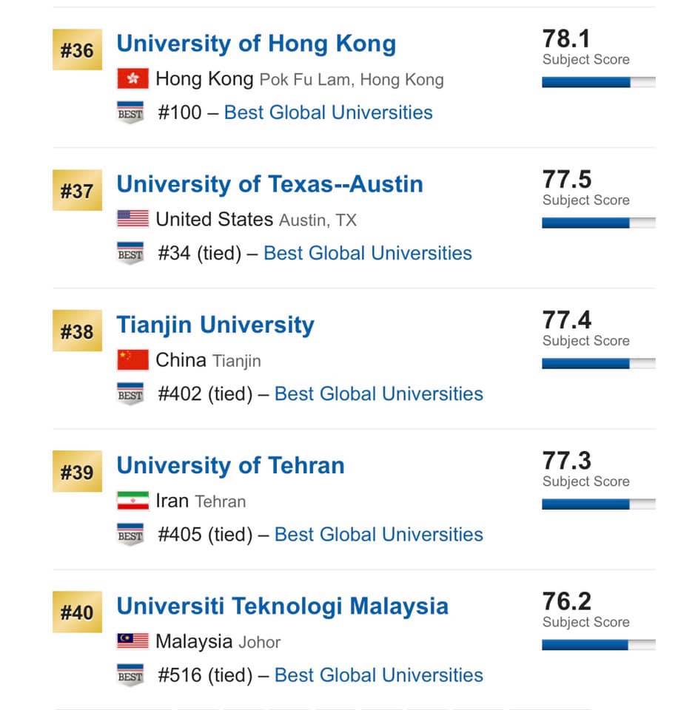Open University of Hong Kong page
Viewport: 678px width, 710px height.
[256, 44]
